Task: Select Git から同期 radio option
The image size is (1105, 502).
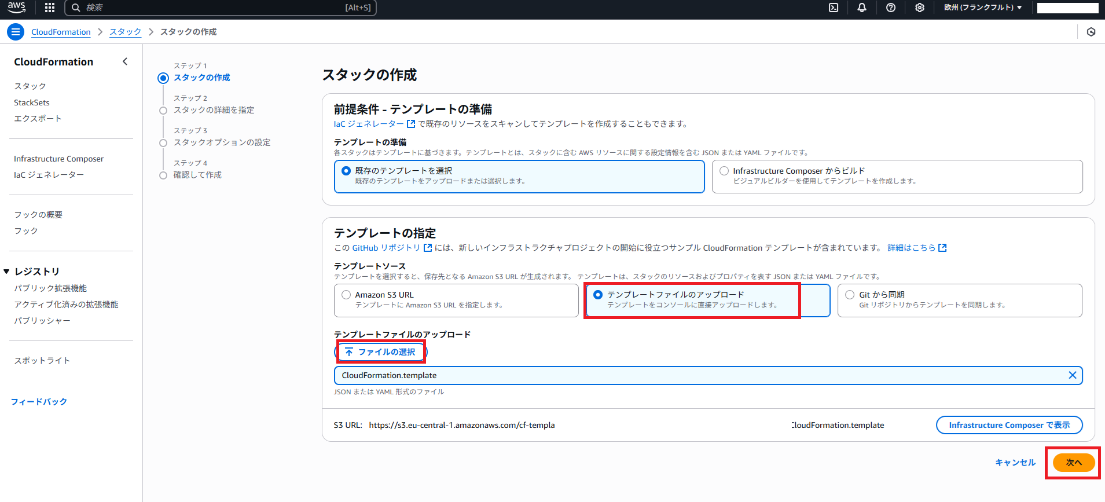Action: (960, 300)
